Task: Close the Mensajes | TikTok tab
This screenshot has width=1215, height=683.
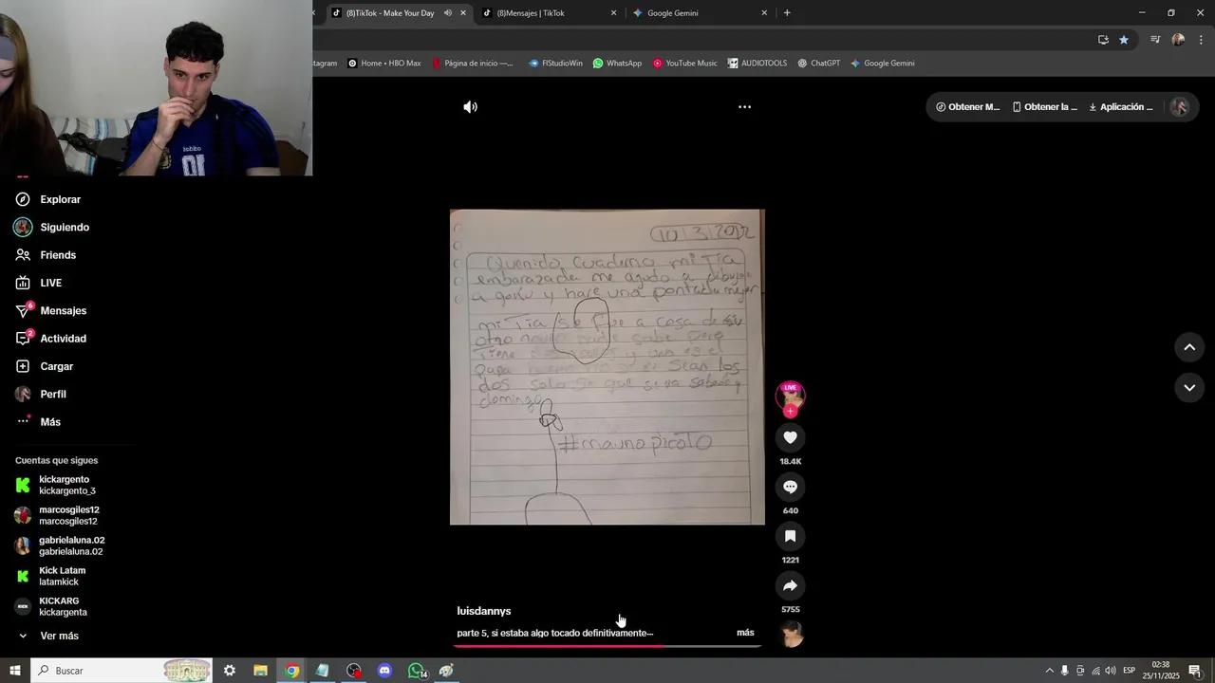Action: click(613, 13)
